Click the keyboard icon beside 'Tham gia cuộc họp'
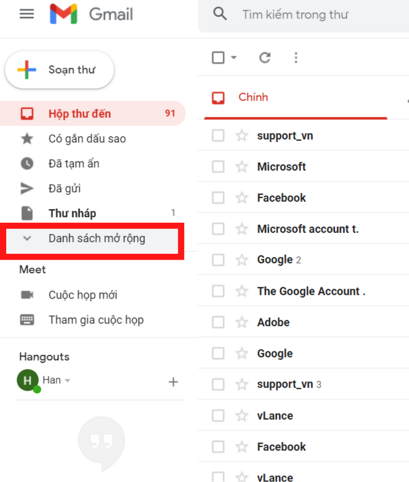Viewport: 409px width, 482px height. 27,320
